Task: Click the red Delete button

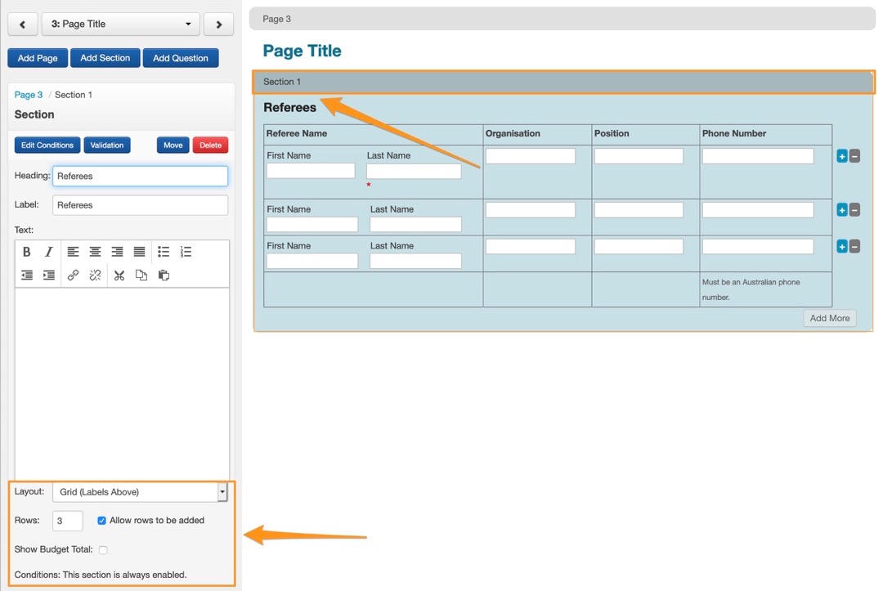Action: [210, 146]
